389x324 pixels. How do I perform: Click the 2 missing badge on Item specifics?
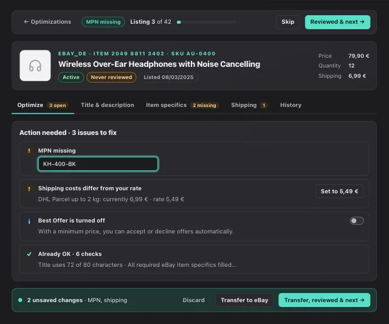click(x=204, y=105)
